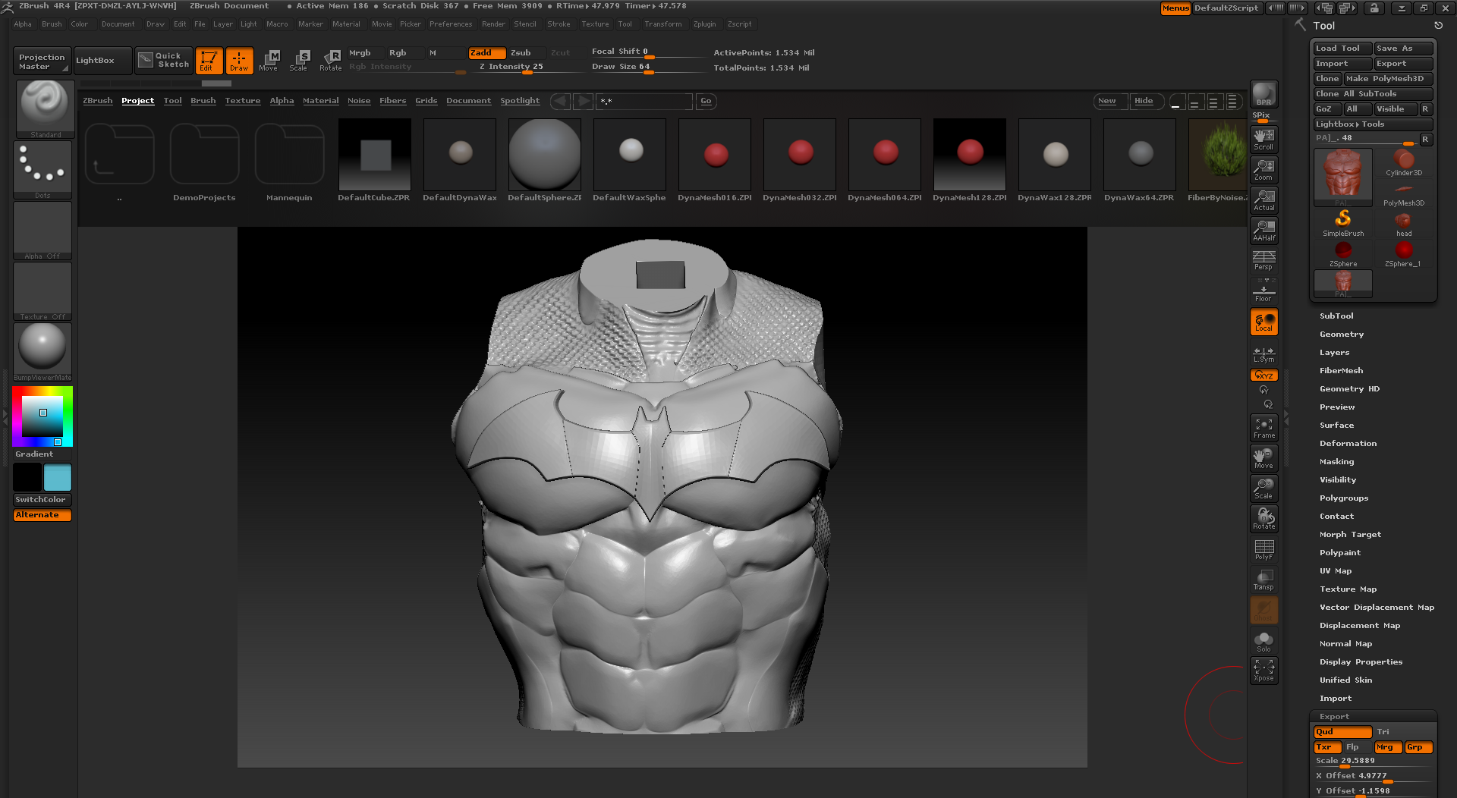Image resolution: width=1457 pixels, height=798 pixels.
Task: Adjust the Draw Size slider
Action: pyautogui.click(x=648, y=68)
